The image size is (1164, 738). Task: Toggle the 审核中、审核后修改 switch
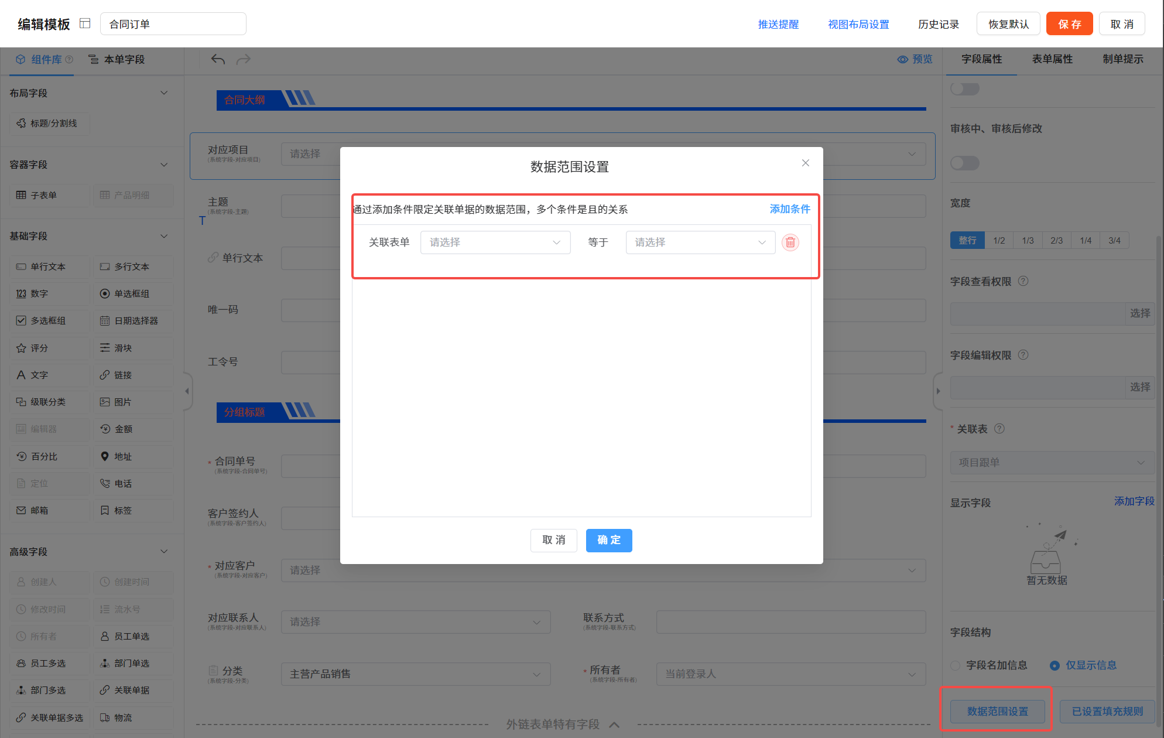(964, 163)
